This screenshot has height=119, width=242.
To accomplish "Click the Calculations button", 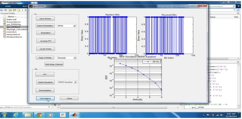I will tap(45, 98).
